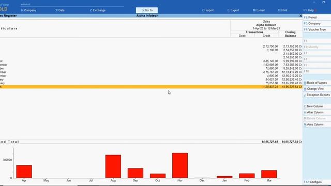Click the 300000 axis label
The image size is (331, 186).
pyautogui.click(x=7, y=160)
